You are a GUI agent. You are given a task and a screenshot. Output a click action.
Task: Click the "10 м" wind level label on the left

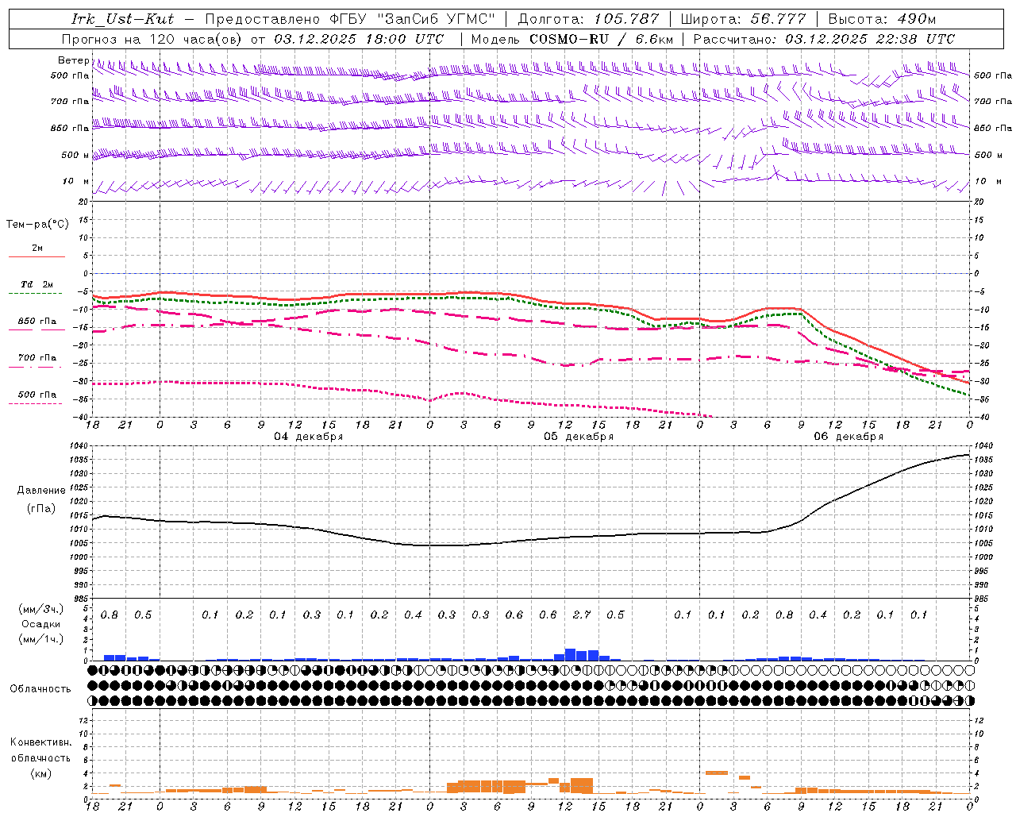[76, 181]
